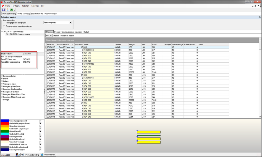Select the Overige item in material tree
Image resolution: width=262 pixels, height=157 pixels.
point(6,100)
